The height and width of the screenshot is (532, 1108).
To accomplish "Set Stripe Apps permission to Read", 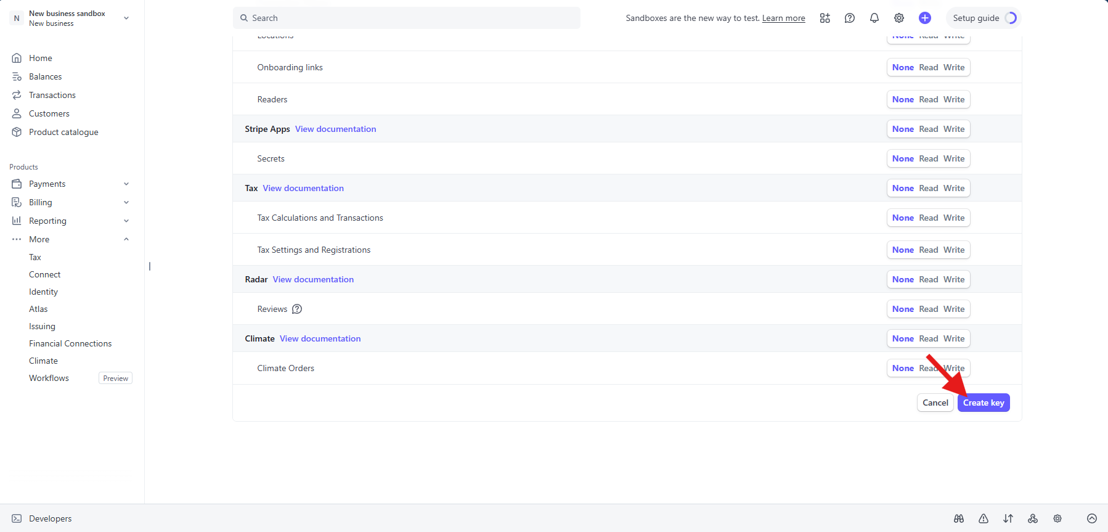I will (x=929, y=129).
